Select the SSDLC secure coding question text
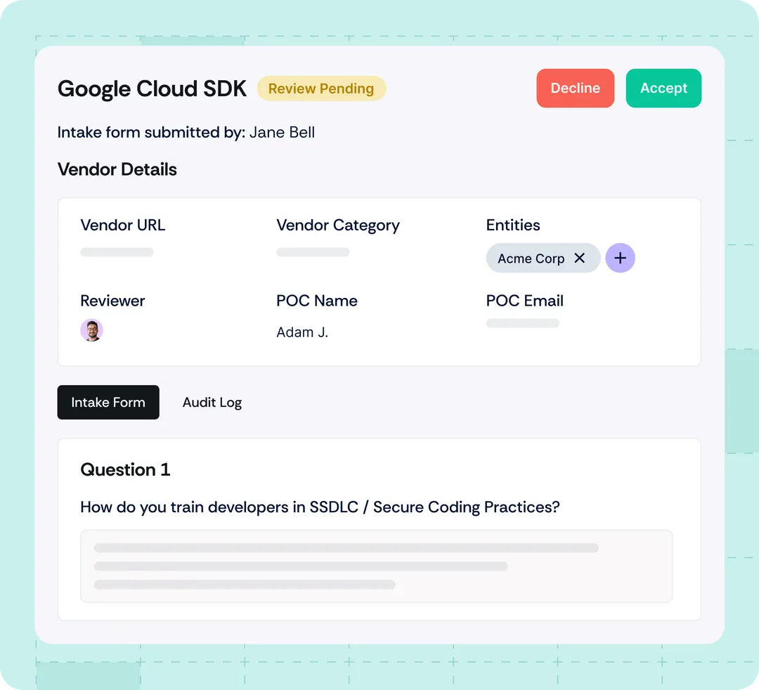759x690 pixels. [x=320, y=507]
